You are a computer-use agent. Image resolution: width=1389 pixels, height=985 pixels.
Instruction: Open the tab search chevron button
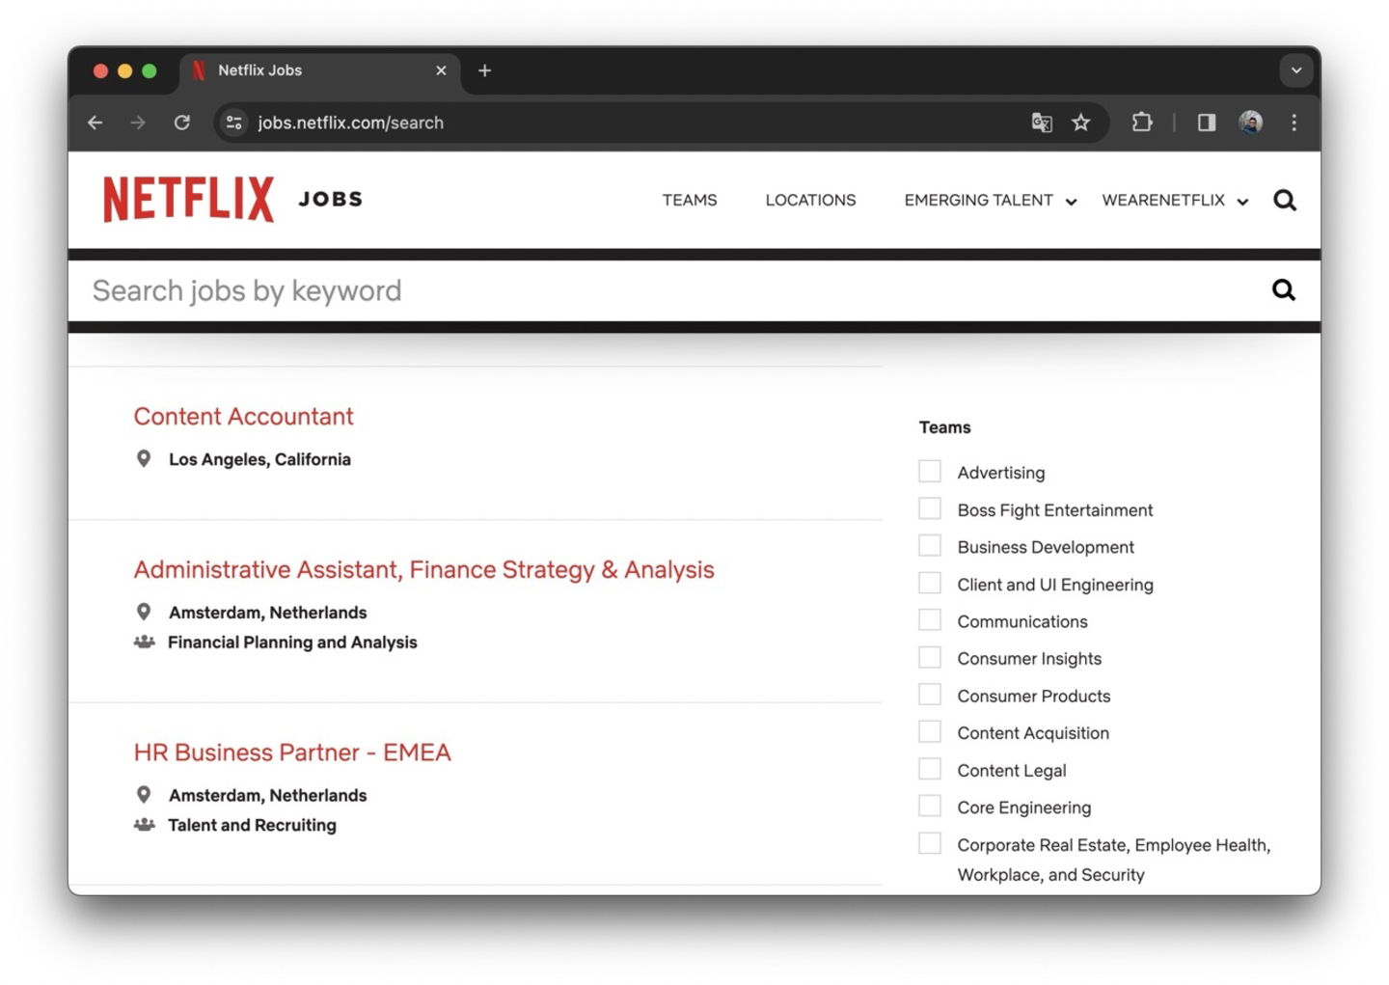coord(1296,70)
